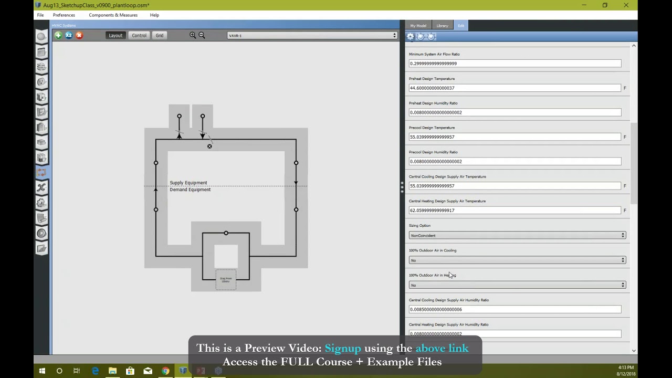
Task: Select the HVAC Systems tab icon
Action: pyautogui.click(x=41, y=173)
